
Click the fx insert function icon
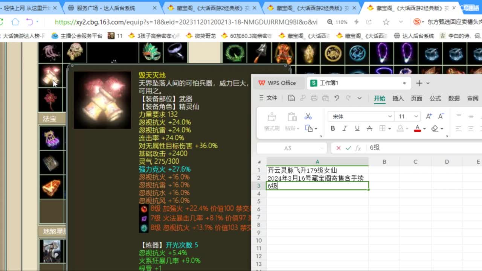pos(358,148)
